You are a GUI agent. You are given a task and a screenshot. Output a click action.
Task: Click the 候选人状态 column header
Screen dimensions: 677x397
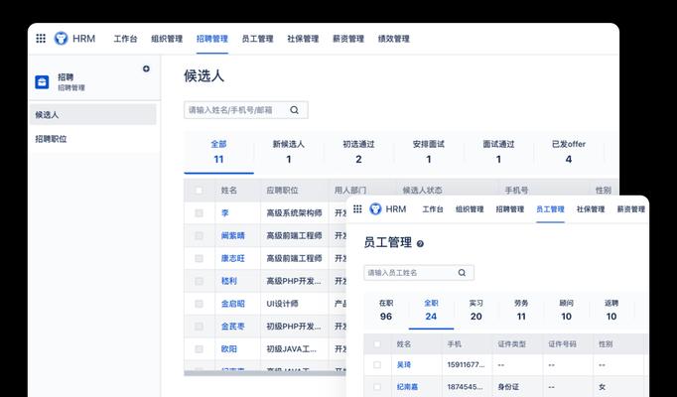[422, 191]
